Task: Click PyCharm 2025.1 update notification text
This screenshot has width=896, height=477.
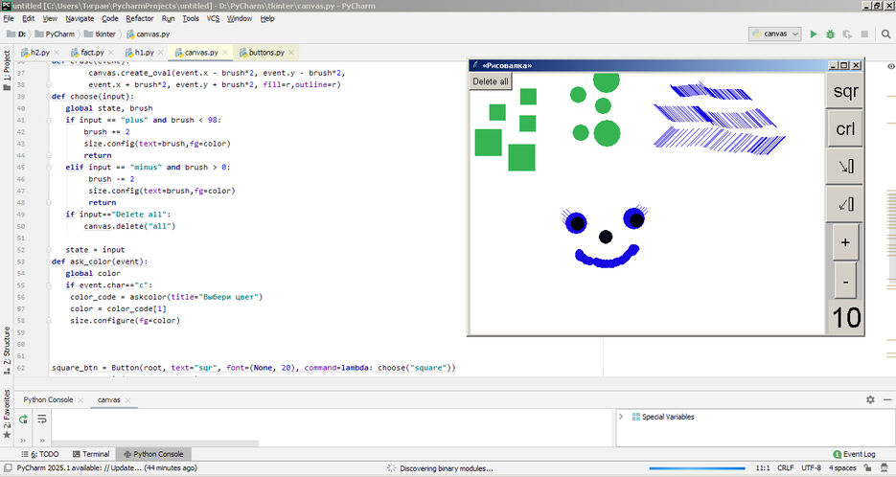Action: click(107, 467)
